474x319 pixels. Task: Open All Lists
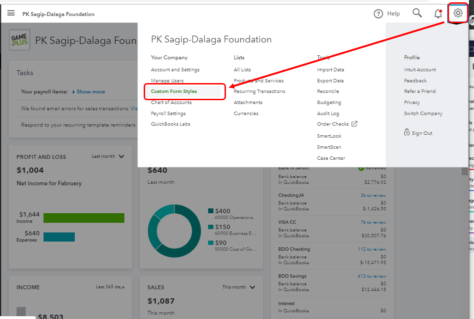tap(242, 70)
